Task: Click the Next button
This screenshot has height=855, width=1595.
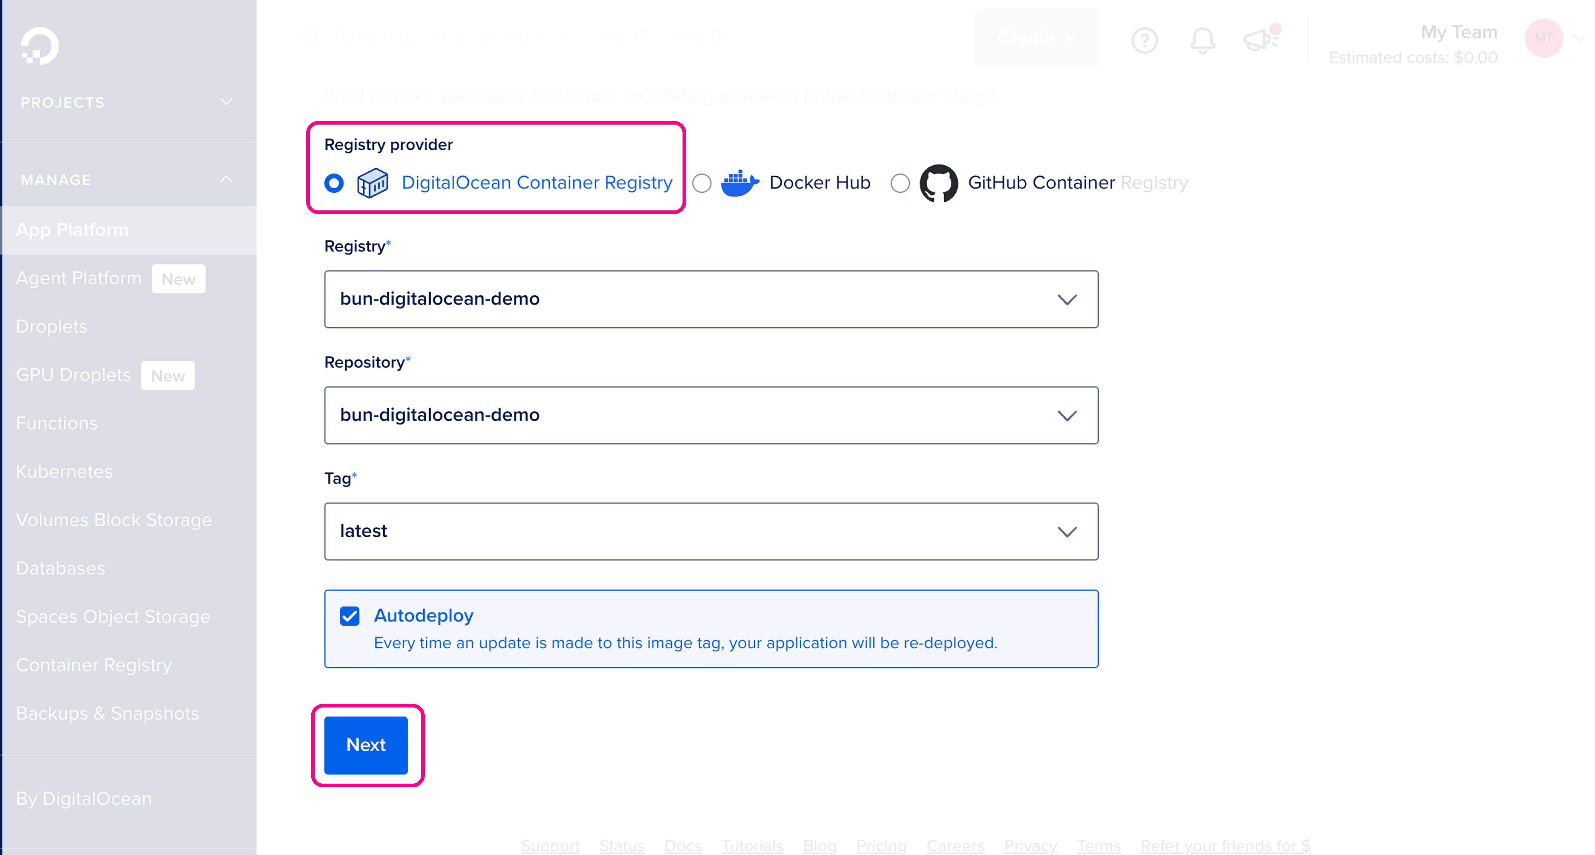Action: 366,745
